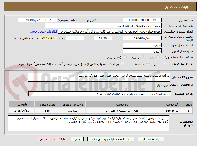
Task: Click the جزئیات اطلاعات نیاز header title
Action: pos(178,7)
